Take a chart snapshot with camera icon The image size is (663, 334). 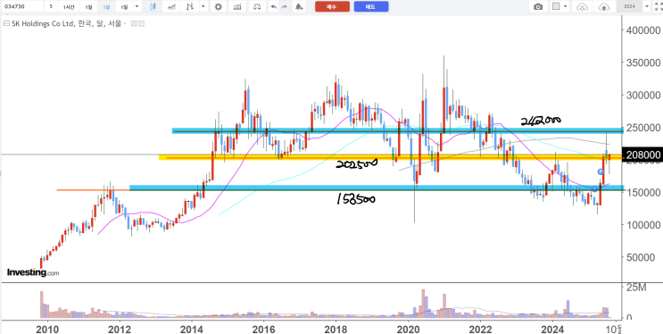pyautogui.click(x=538, y=6)
